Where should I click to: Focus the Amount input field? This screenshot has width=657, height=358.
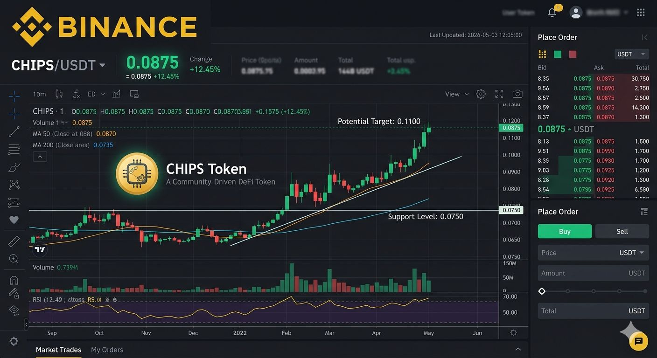click(x=593, y=273)
